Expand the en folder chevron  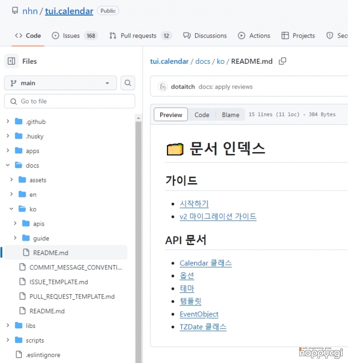12,194
